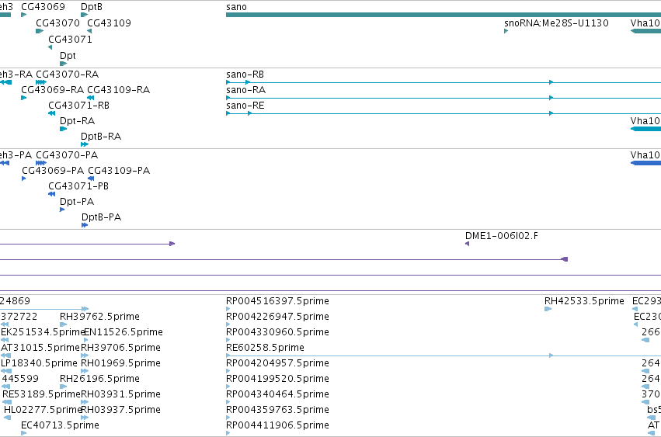The width and height of the screenshot is (661, 437).
Task: Open EST RP004204957.5prime
Action: pos(277,363)
